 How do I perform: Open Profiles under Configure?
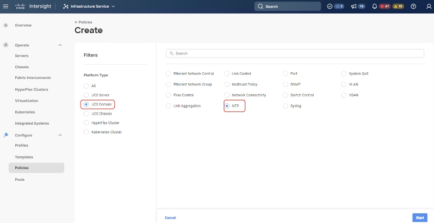pos(21,145)
